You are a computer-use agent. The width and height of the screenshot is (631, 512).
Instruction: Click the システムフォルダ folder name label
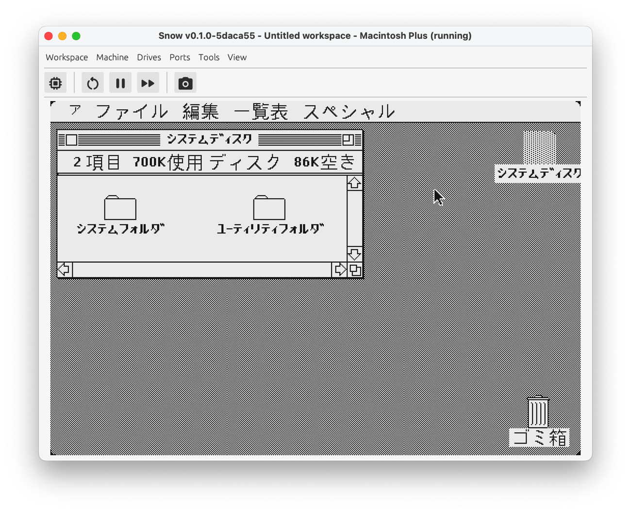(x=121, y=229)
